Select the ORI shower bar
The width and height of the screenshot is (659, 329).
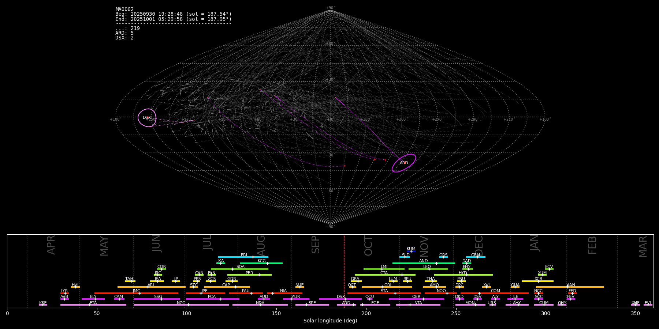(387, 287)
